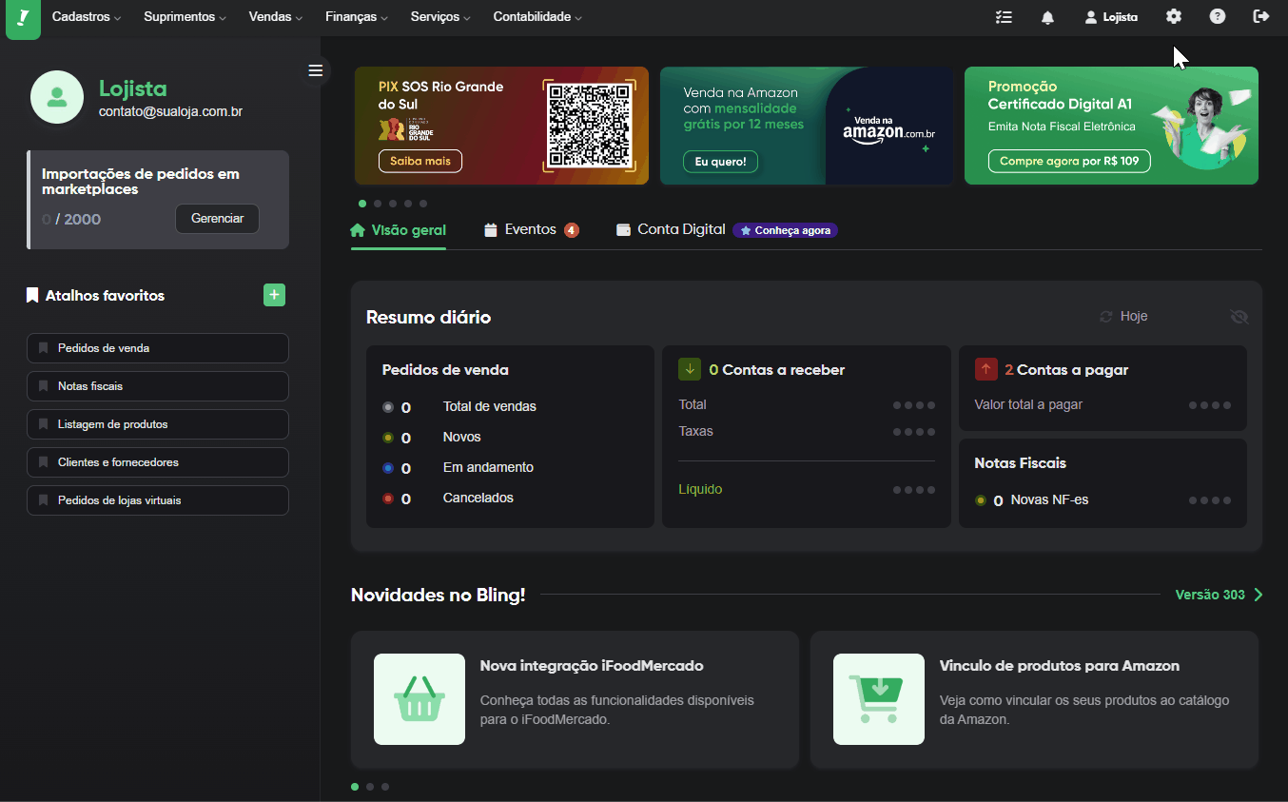This screenshot has height=802, width=1288.
Task: Click Eu quero! on the Amazon banner
Action: [x=721, y=162]
